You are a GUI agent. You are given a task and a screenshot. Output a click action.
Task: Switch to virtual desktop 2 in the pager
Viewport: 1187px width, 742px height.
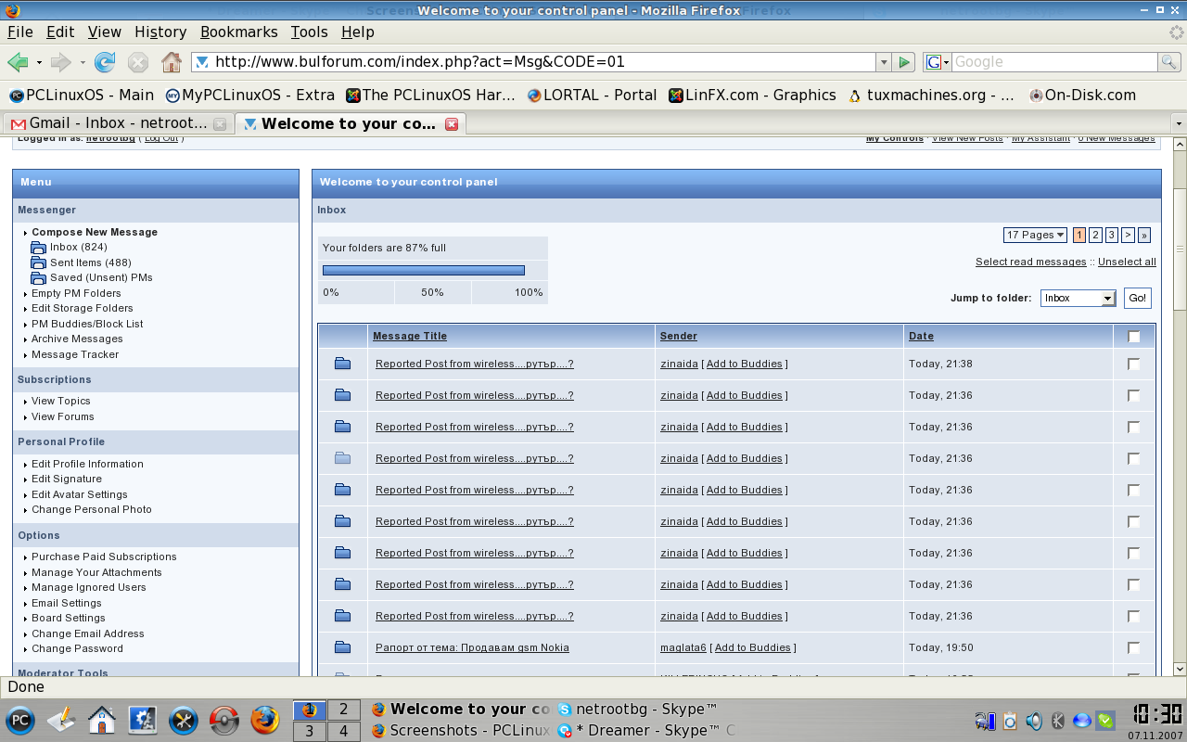coord(343,710)
